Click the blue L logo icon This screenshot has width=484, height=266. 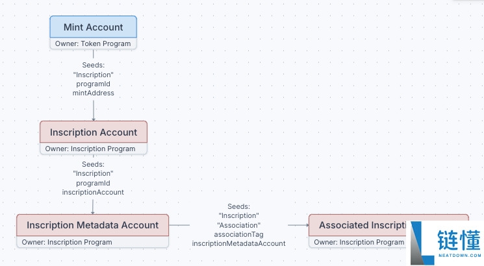[x=422, y=243]
